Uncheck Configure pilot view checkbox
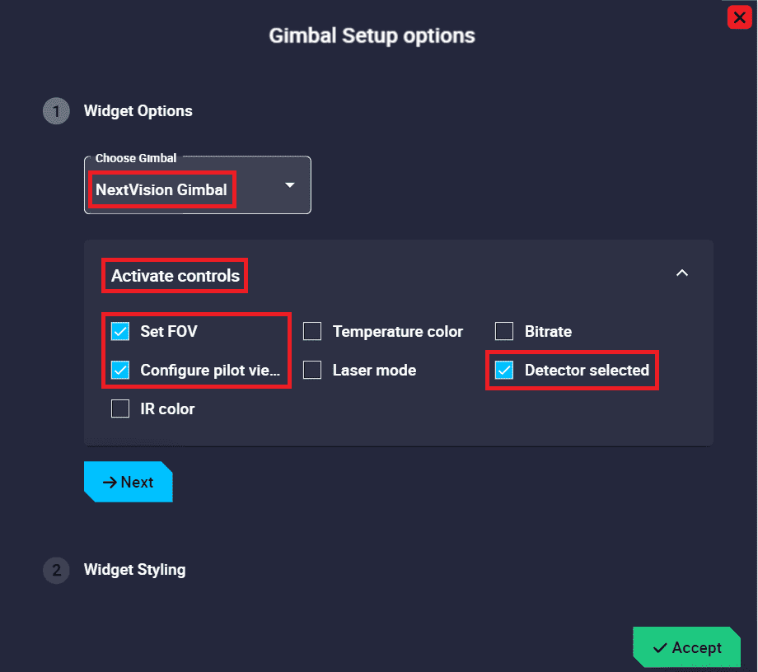The height and width of the screenshot is (672, 758). coord(120,370)
